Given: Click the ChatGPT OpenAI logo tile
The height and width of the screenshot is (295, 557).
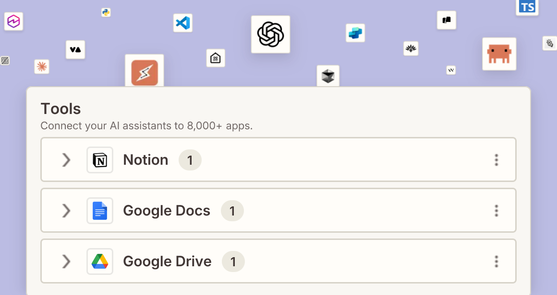Looking at the screenshot, I should 271,34.
